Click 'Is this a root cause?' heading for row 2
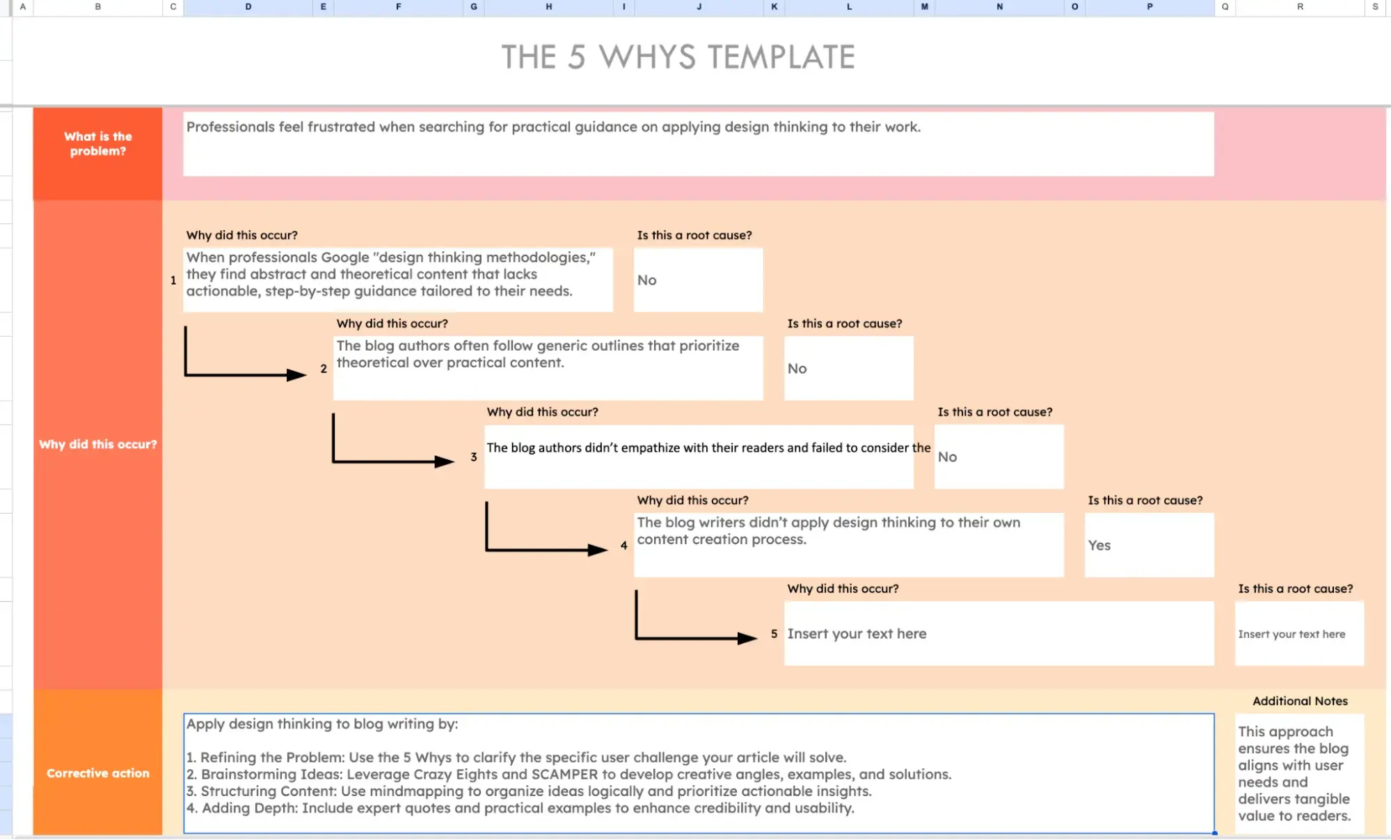 click(845, 324)
